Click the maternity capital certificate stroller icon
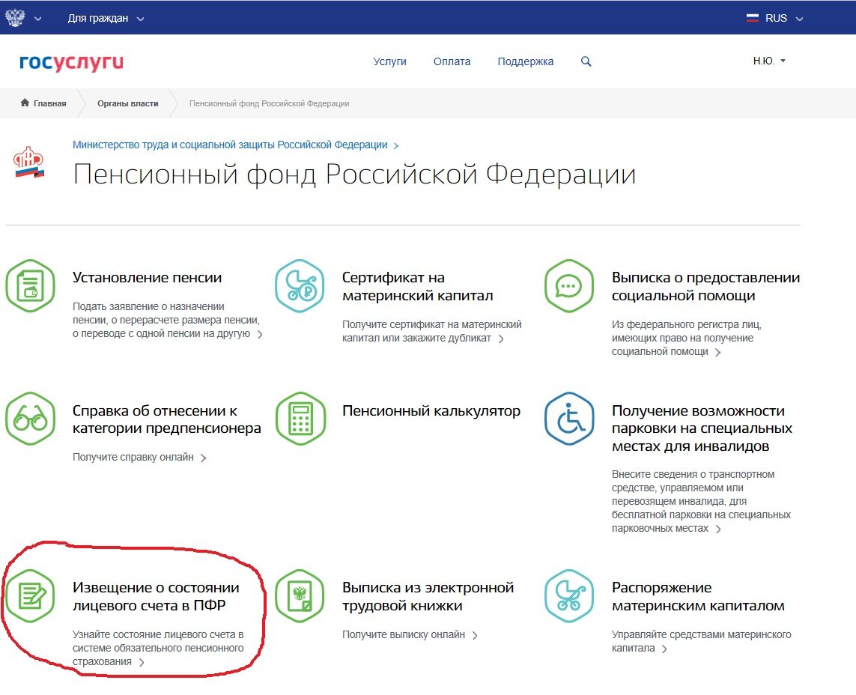This screenshot has width=856, height=695. click(300, 285)
